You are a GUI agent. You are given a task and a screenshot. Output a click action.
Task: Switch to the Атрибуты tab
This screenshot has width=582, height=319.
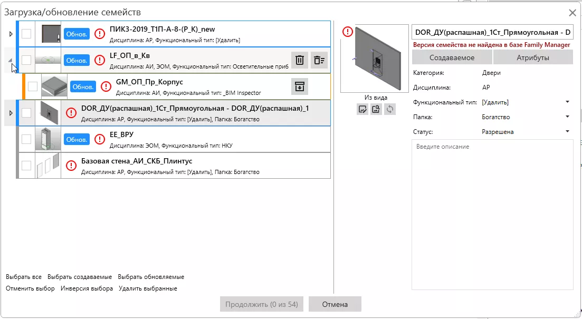(532, 57)
